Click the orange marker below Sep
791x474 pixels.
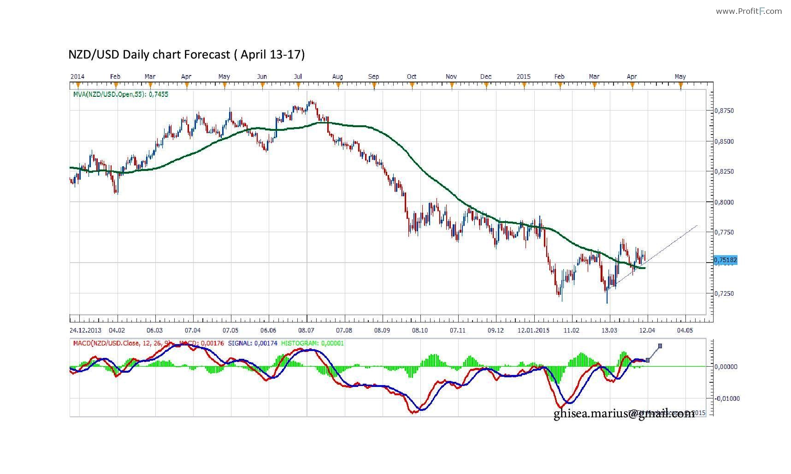click(x=374, y=85)
